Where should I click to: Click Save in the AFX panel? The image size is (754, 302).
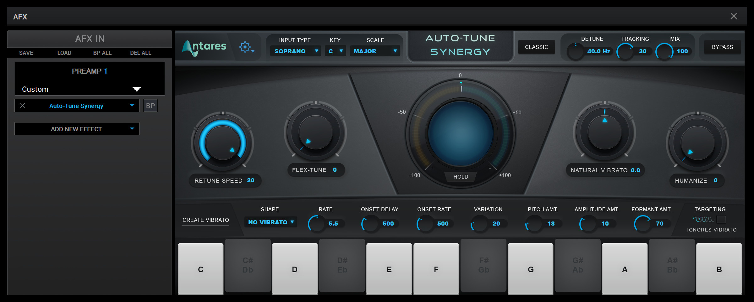click(x=26, y=53)
